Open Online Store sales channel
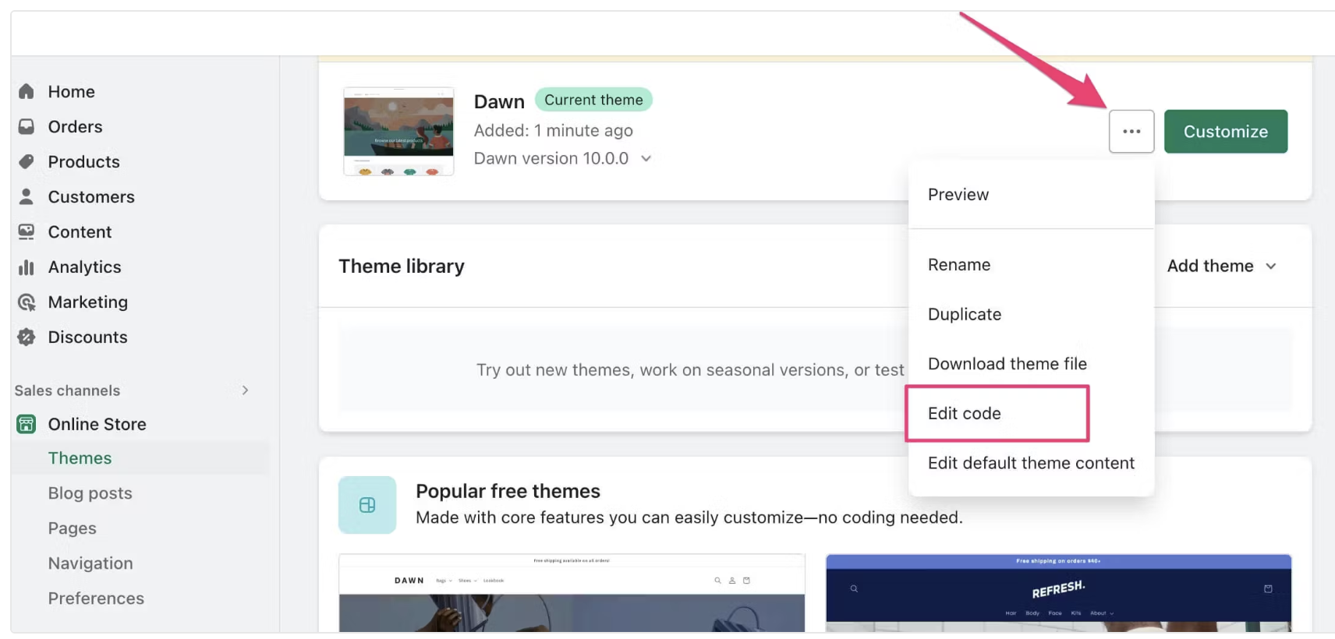 click(97, 424)
